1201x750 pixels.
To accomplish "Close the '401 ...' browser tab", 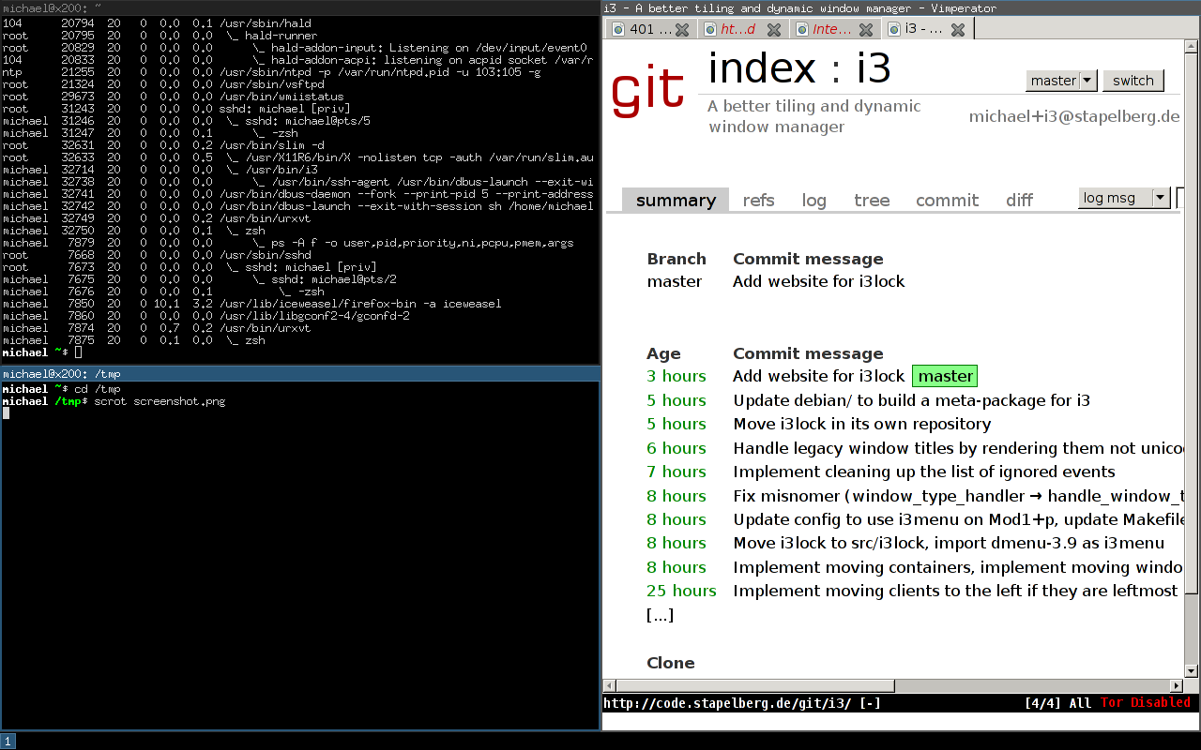I will coord(682,30).
